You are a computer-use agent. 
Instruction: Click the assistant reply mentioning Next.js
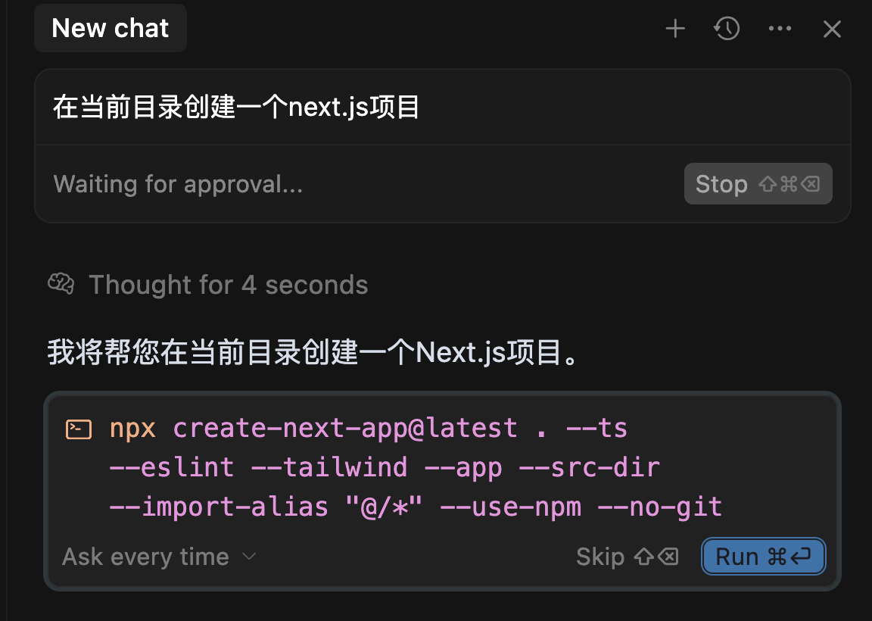(314, 353)
